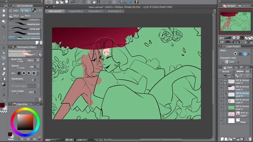
Task: Select the Pen tool in the toolbox
Action: tap(4, 58)
